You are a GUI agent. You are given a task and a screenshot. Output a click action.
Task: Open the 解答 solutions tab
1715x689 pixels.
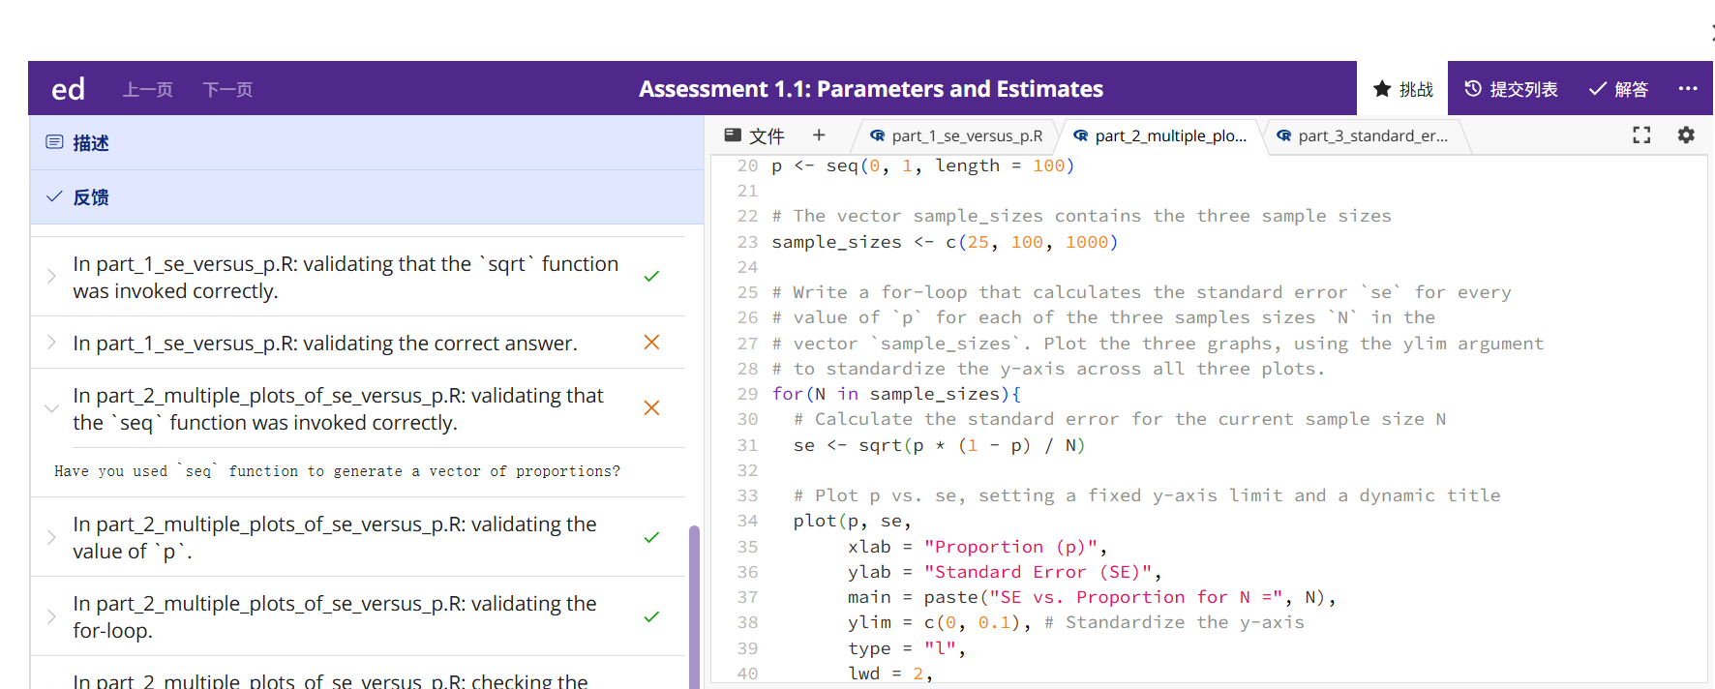pos(1618,89)
